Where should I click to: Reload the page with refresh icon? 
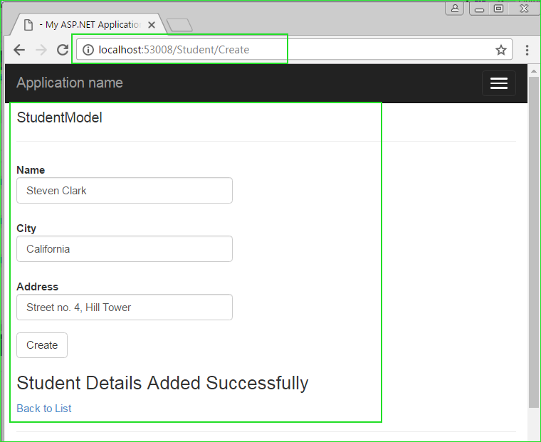click(63, 50)
